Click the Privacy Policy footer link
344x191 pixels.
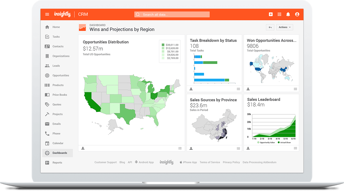point(231,162)
